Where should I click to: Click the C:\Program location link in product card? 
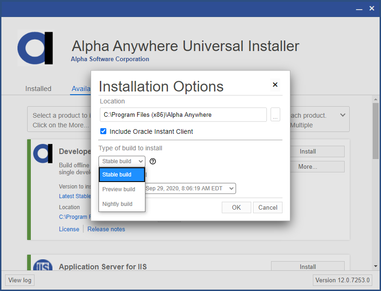75,217
